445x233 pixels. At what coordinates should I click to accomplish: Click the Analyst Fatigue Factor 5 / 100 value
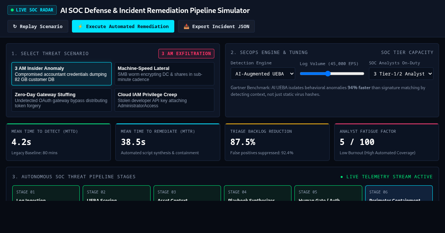tap(357, 142)
